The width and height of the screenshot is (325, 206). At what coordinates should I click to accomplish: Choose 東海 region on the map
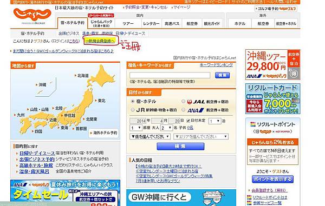[64, 128]
